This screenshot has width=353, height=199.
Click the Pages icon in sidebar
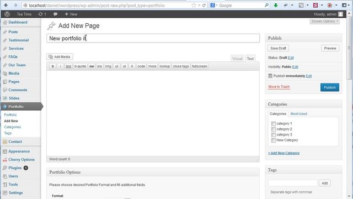click(x=5, y=82)
